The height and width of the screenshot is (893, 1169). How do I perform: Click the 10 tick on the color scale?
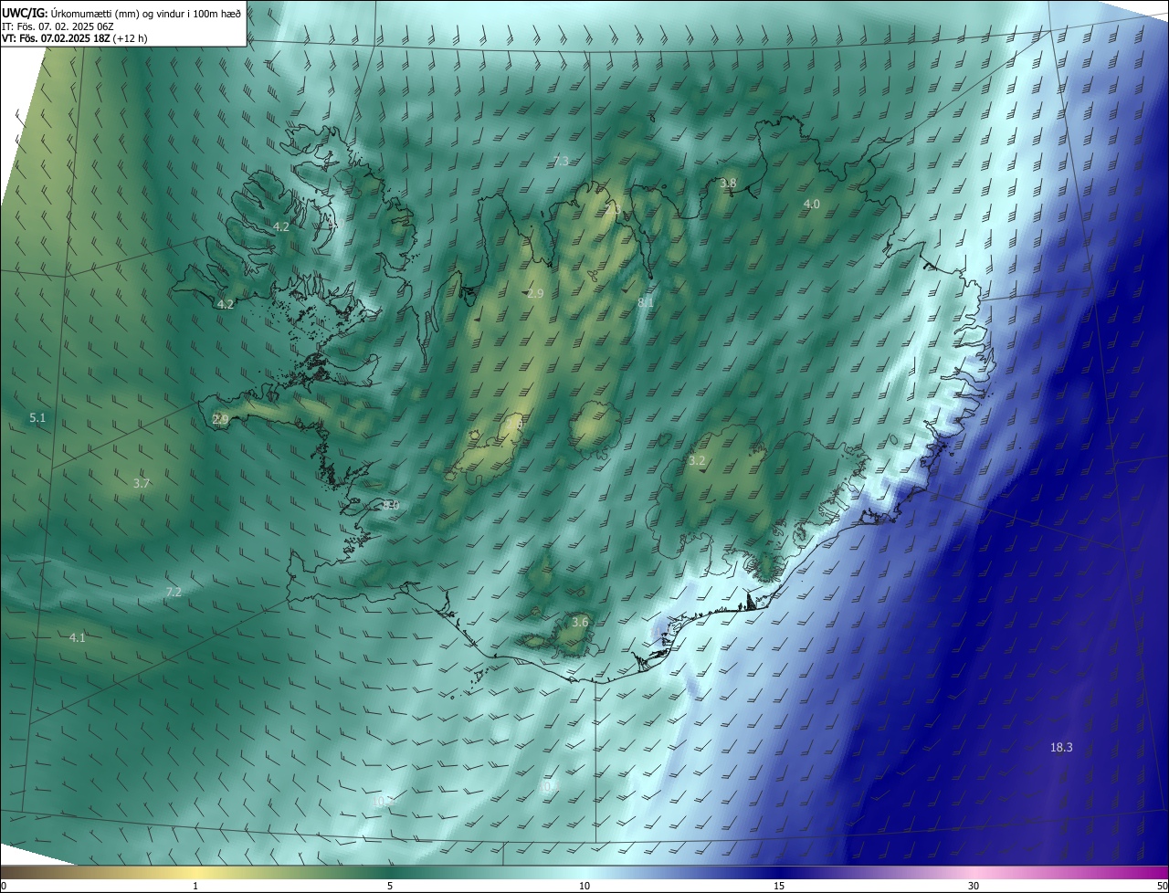coord(584,886)
